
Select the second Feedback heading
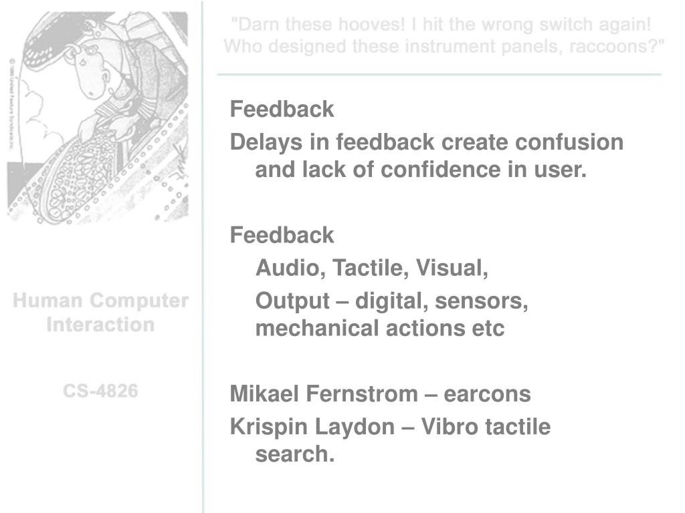click(x=282, y=235)
